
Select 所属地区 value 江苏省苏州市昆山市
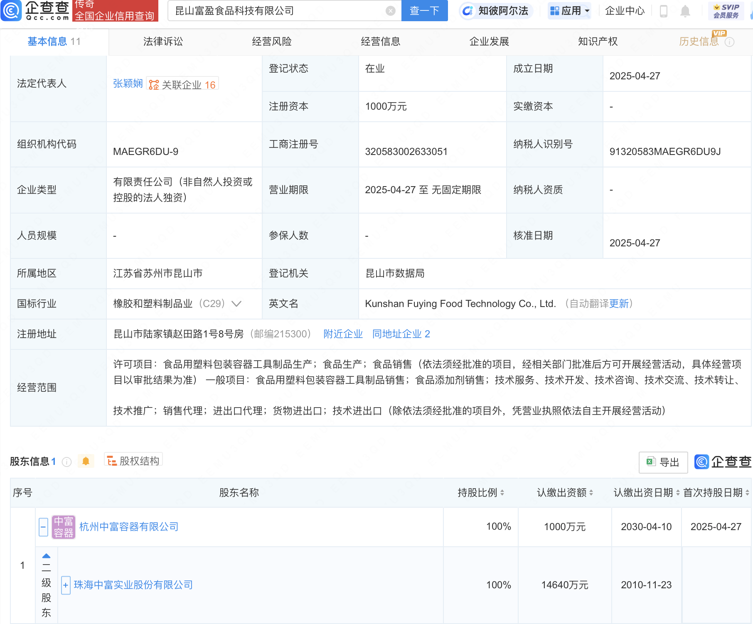[158, 273]
